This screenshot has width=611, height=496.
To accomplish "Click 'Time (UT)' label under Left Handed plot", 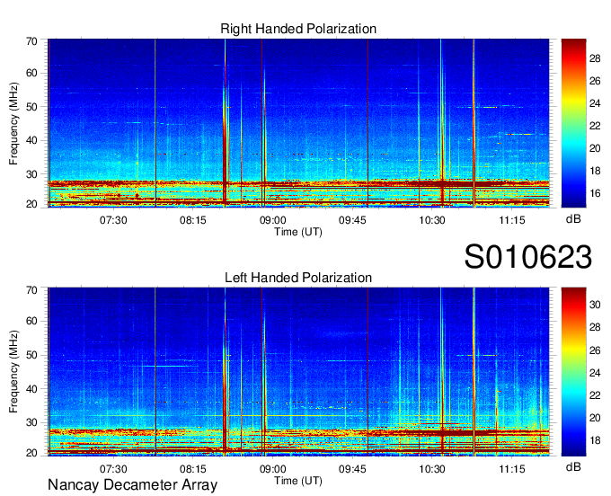I will click(x=298, y=481).
